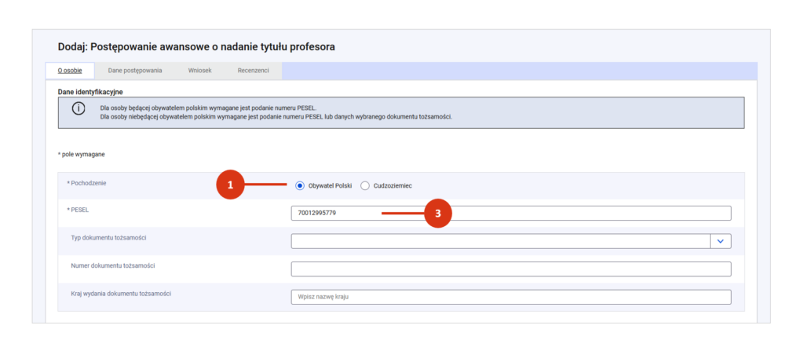Click the pole wymagane note text
Viewport: 804px width, 362px height.
[x=82, y=155]
